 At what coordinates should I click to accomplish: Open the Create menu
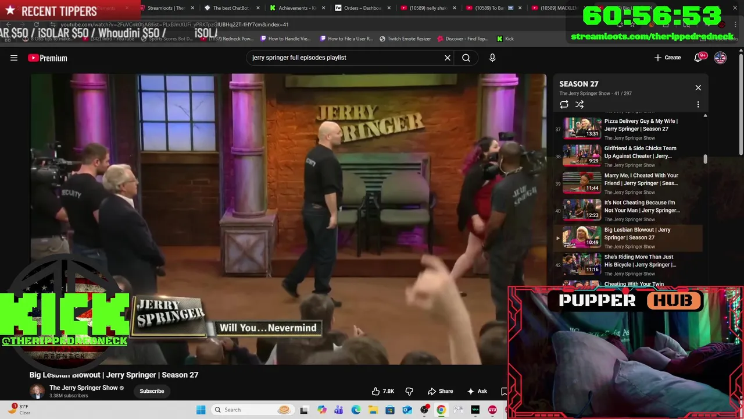click(667, 58)
